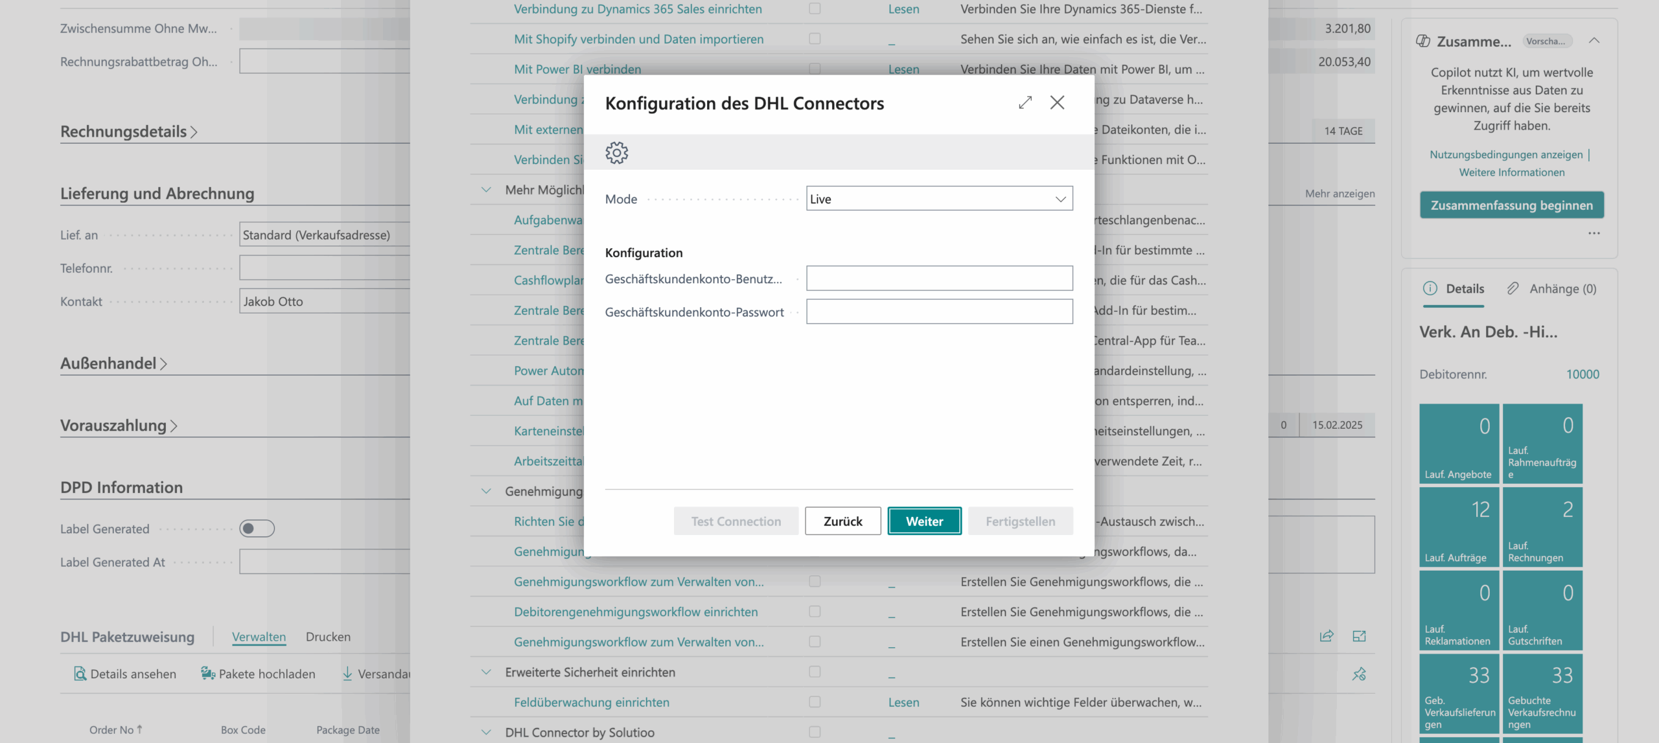
Task: Click the Weiter button
Action: [x=924, y=521]
